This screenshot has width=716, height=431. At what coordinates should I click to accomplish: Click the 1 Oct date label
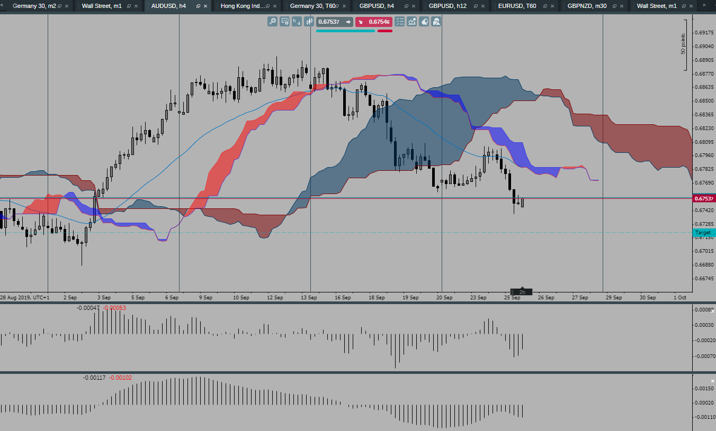pyautogui.click(x=680, y=297)
